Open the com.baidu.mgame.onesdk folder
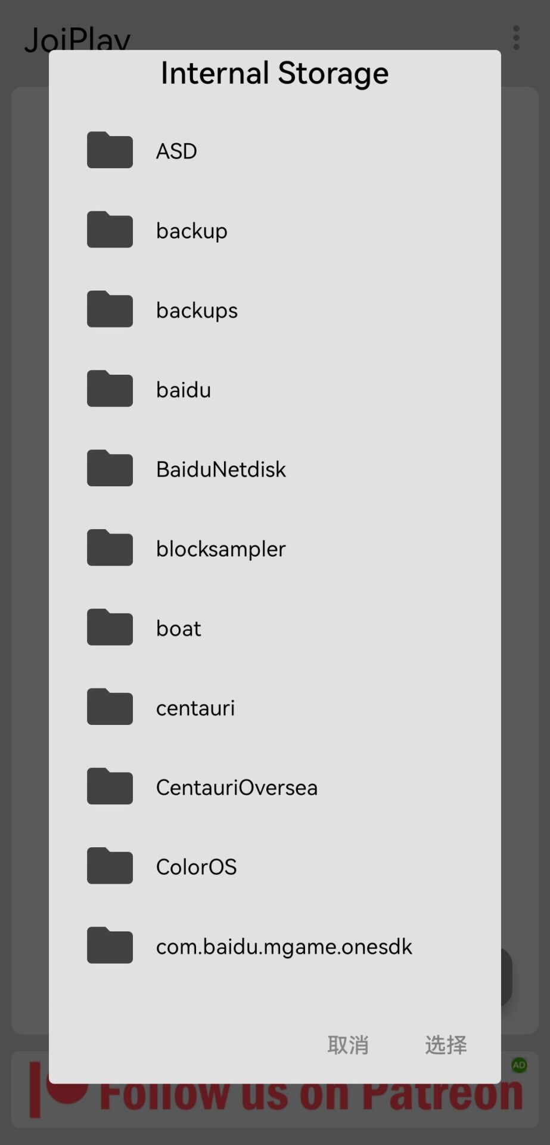The image size is (550, 1145). coord(284,947)
